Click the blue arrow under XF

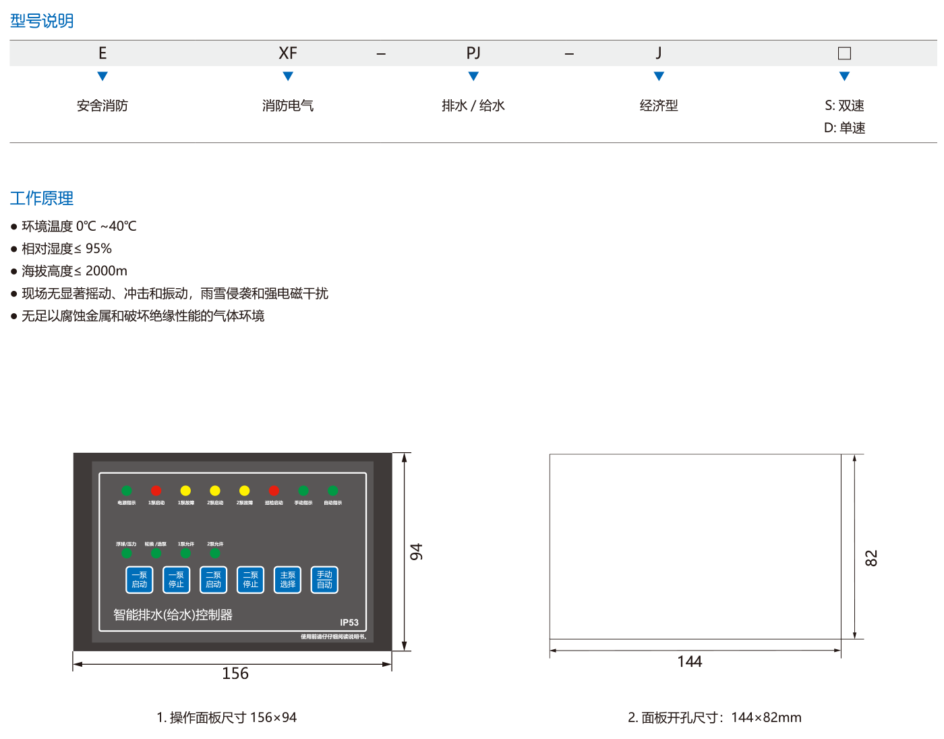pyautogui.click(x=288, y=76)
